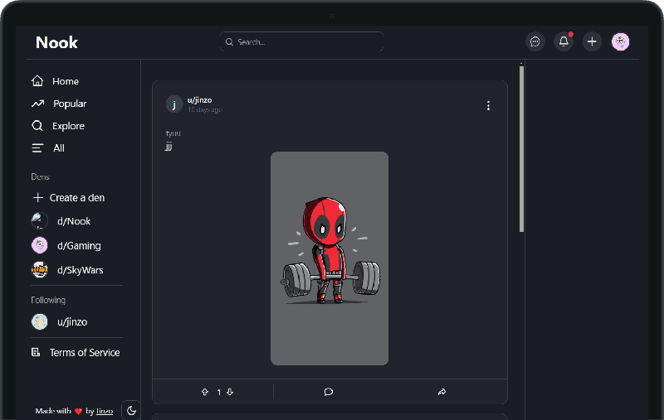Image resolution: width=664 pixels, height=420 pixels.
Task: Click the post author's j avatar
Action: tap(174, 104)
